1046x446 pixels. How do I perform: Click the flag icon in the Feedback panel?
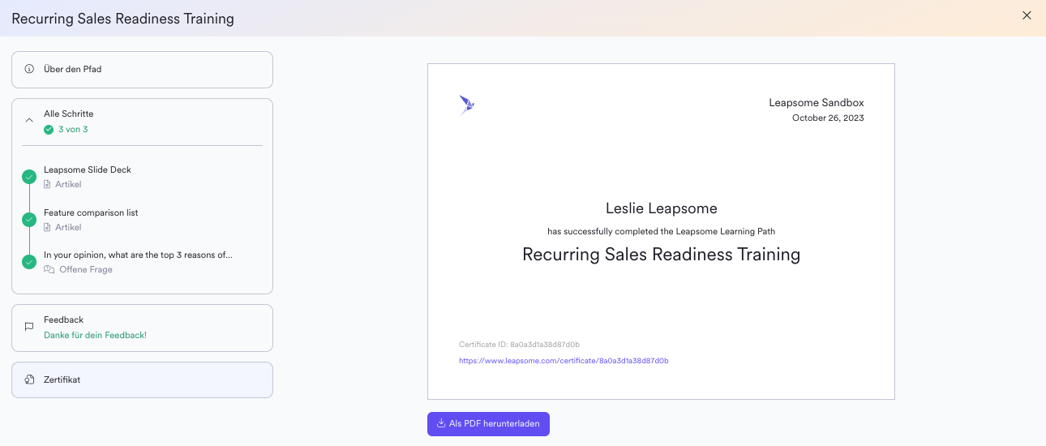(29, 327)
